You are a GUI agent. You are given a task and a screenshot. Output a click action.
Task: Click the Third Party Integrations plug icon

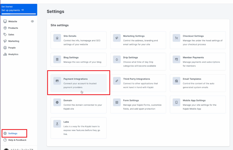click(117, 81)
